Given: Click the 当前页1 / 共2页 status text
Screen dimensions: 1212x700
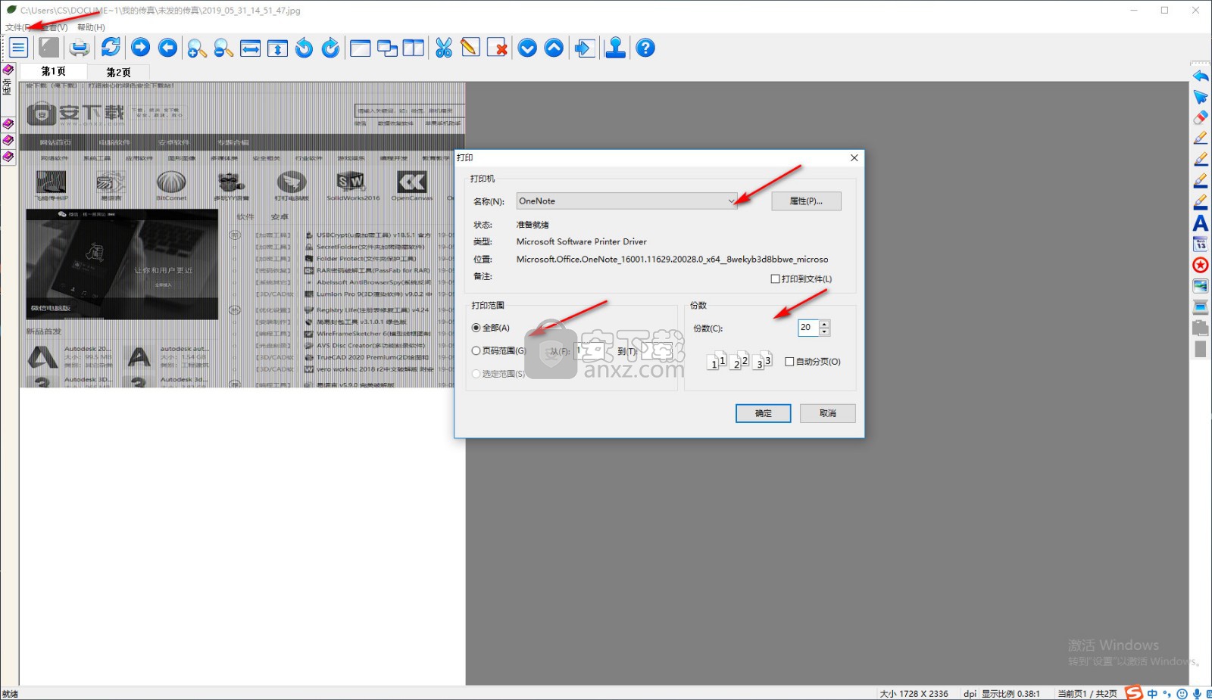Looking at the screenshot, I should pos(1087,694).
